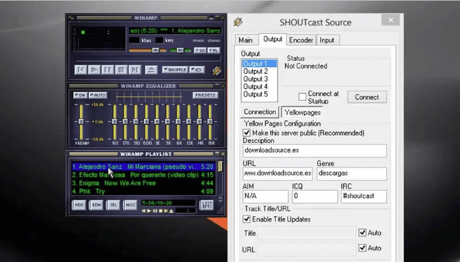The height and width of the screenshot is (262, 460).
Task: Uncheck the Auto checkbox beside Title
Action: pyautogui.click(x=363, y=232)
